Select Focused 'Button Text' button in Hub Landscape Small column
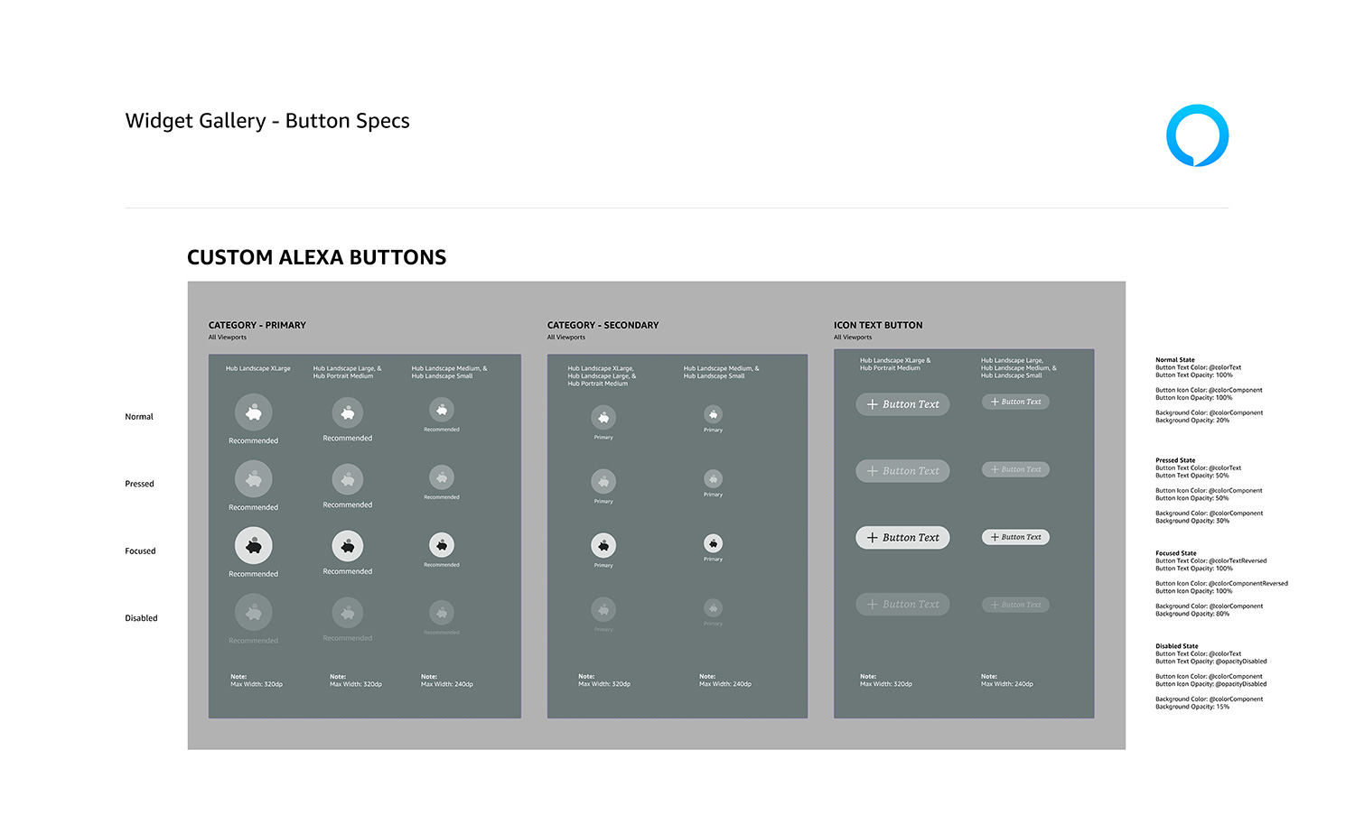The image size is (1355, 833). point(1015,537)
